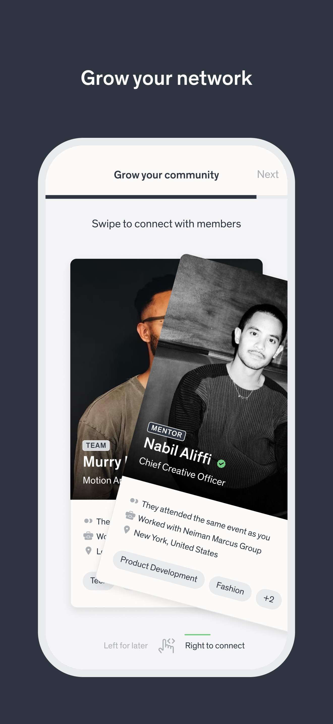
Task: Tap the swipe hand gesture icon
Action: coord(166,645)
